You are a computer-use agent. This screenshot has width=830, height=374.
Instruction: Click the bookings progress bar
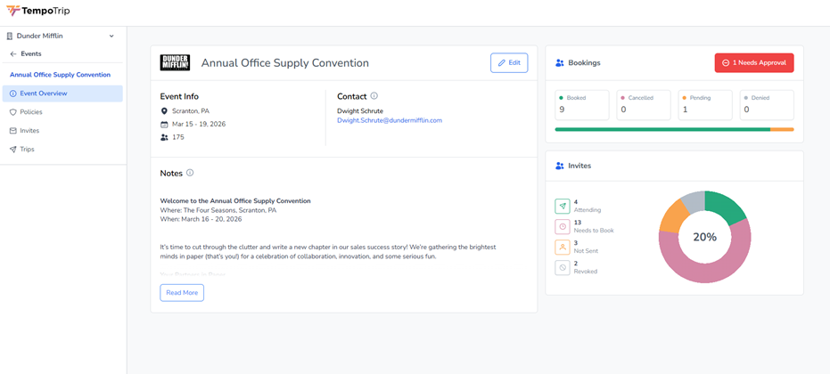(x=673, y=129)
